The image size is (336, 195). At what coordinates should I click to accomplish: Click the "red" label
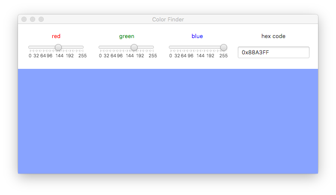point(56,36)
